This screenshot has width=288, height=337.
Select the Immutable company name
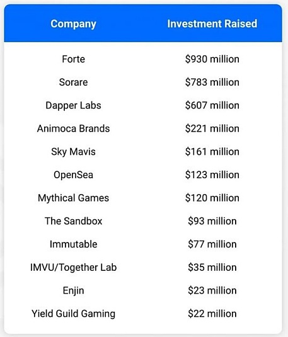(73, 244)
